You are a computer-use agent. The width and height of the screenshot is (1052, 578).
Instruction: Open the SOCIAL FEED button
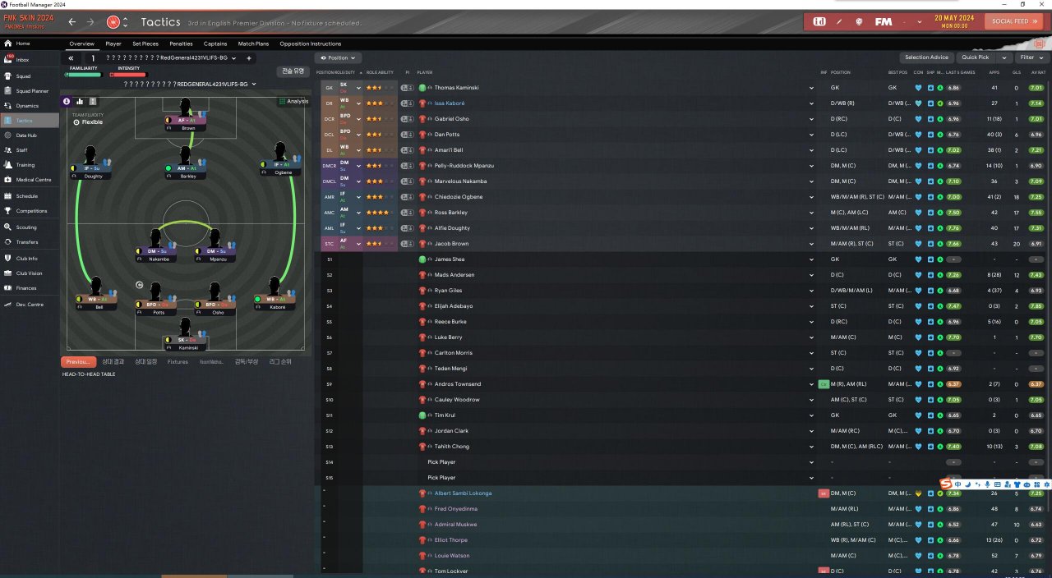[1014, 21]
